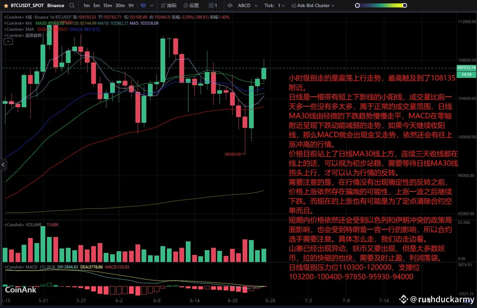Adjust the right handle of color gradient slider
The height and width of the screenshot is (308, 477).
(405, 5)
